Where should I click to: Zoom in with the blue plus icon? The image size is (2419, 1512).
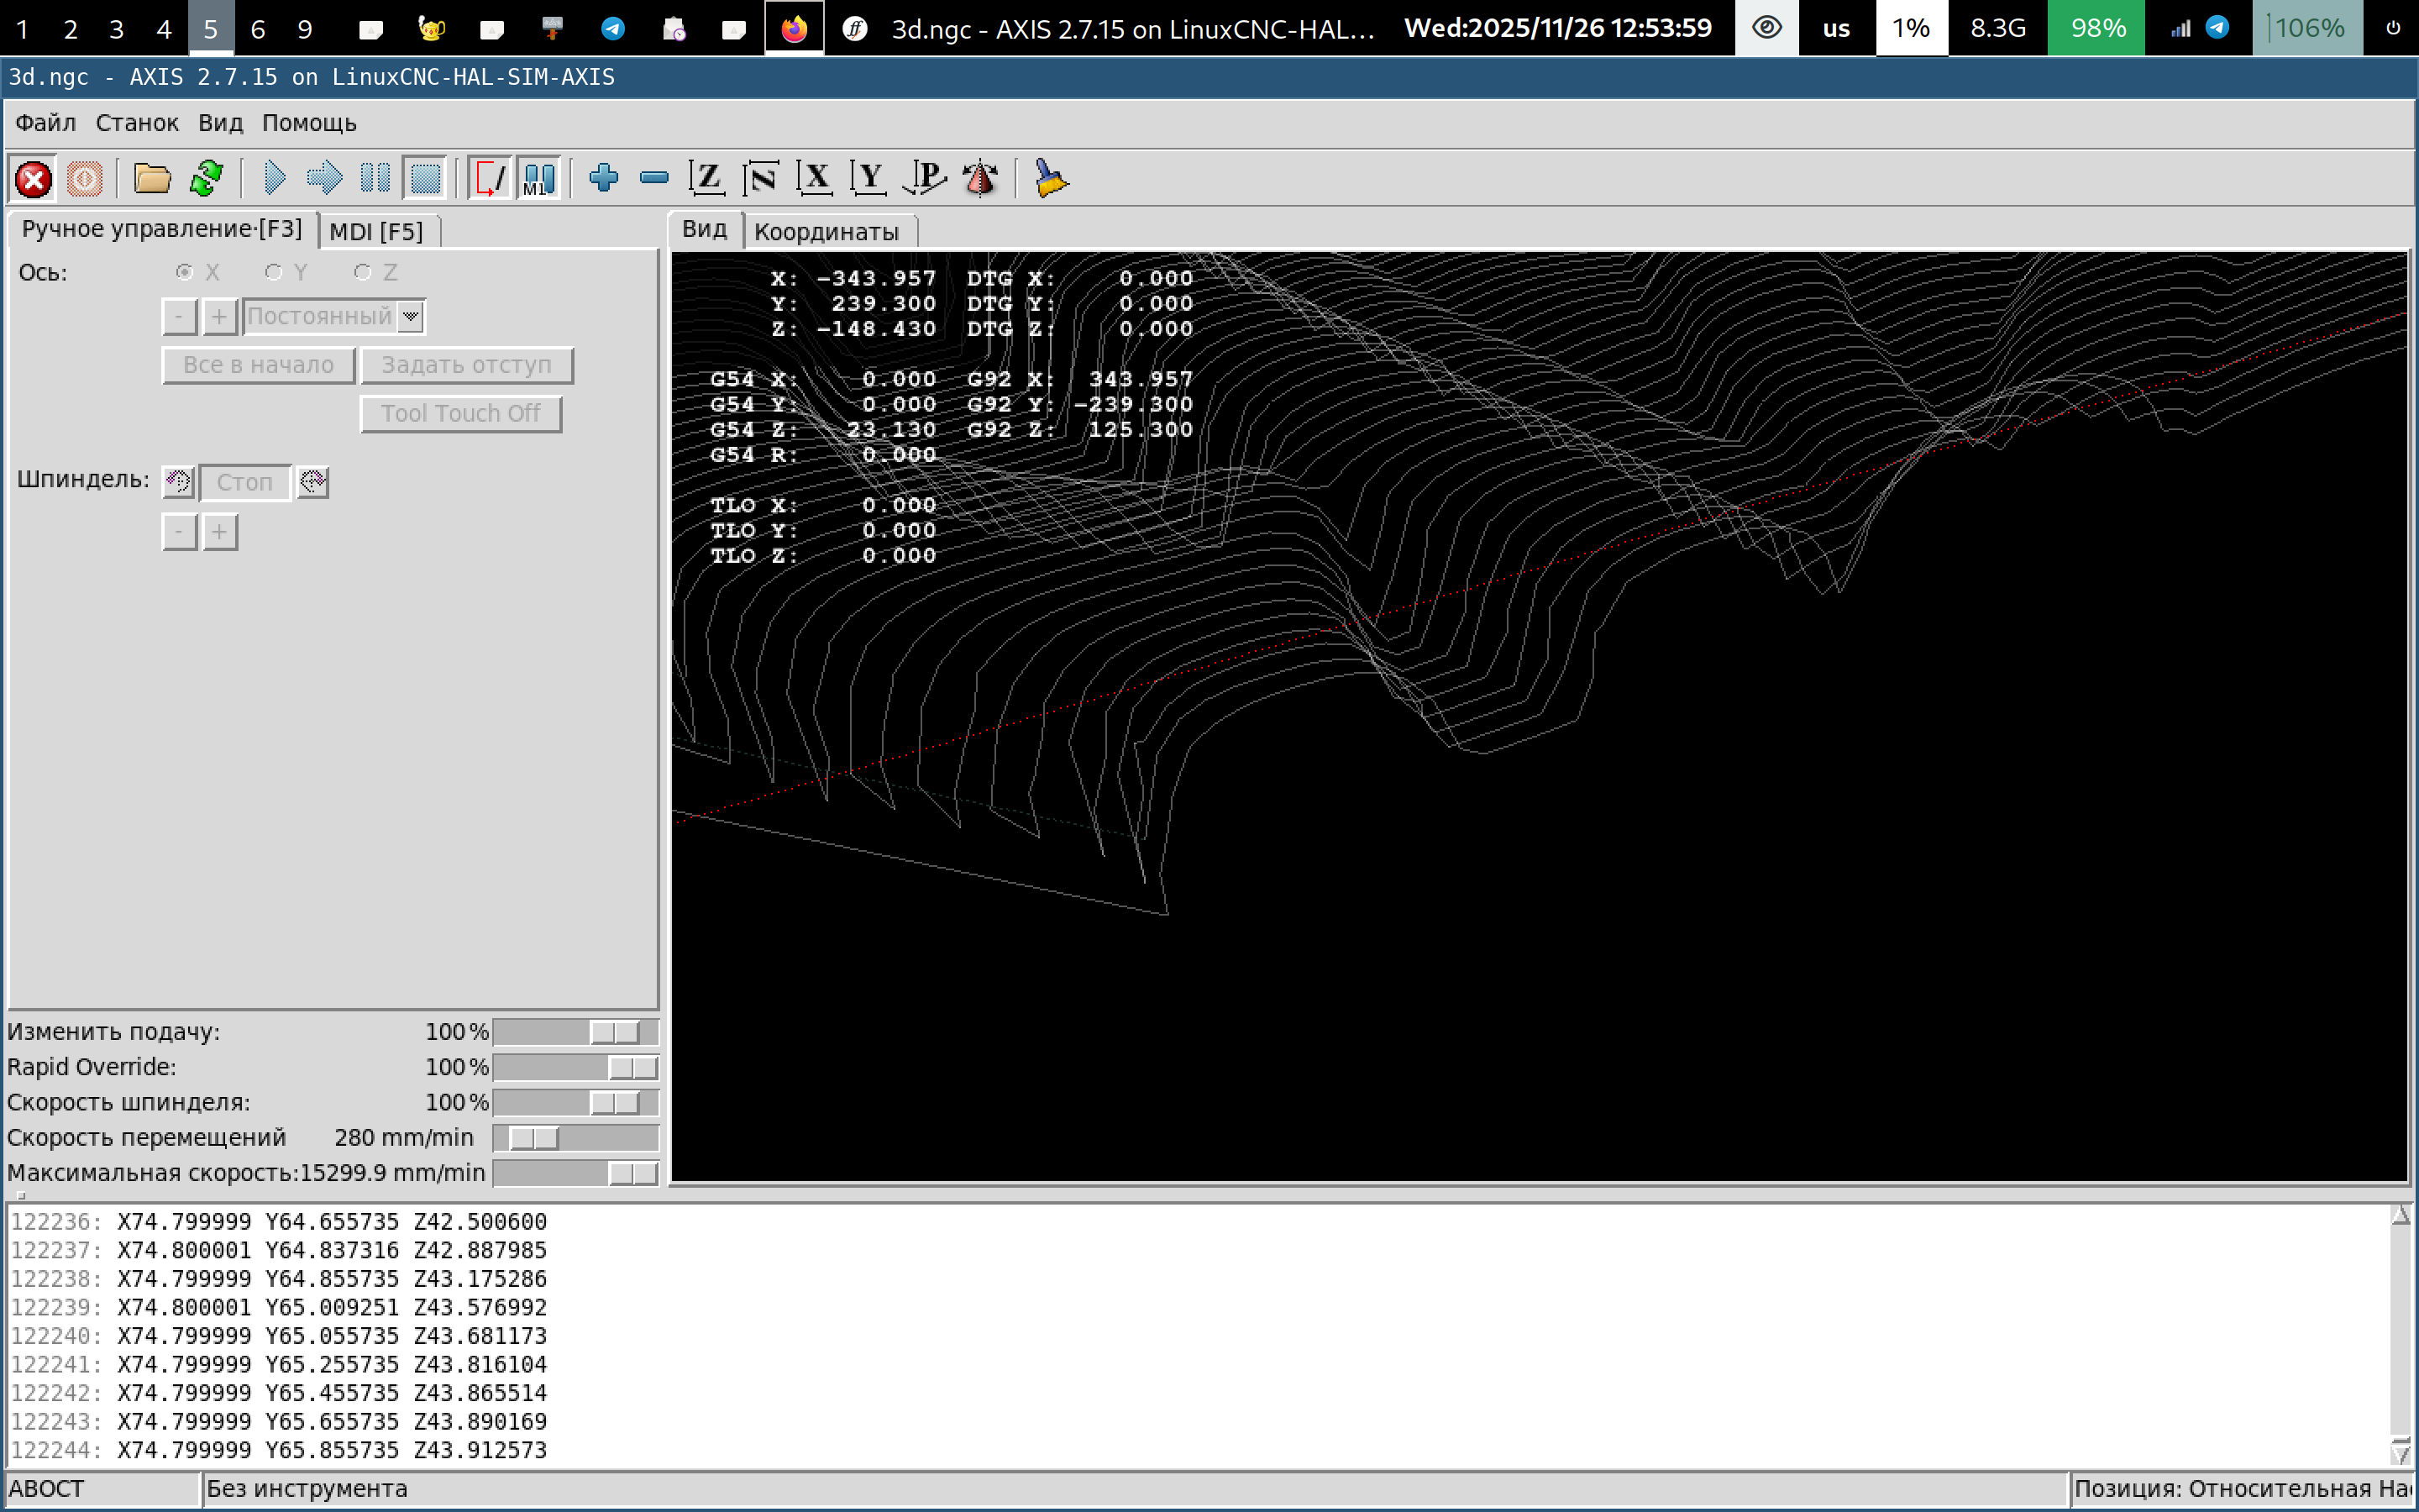(604, 179)
